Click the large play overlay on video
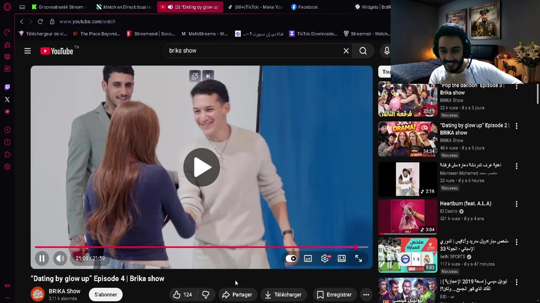 pyautogui.click(x=202, y=167)
